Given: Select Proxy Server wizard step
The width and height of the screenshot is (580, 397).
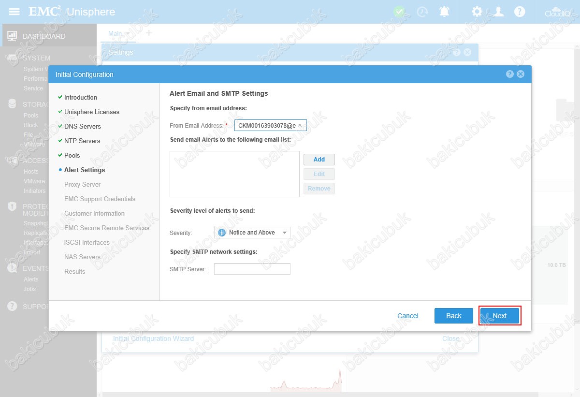Looking at the screenshot, I should [x=82, y=184].
